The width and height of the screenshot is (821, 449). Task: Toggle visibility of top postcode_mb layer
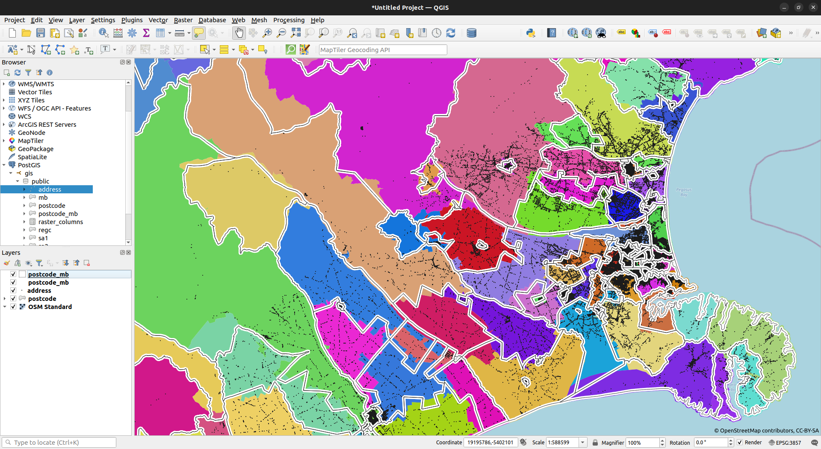click(13, 274)
